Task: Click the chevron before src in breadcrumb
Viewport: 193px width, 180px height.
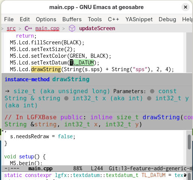Action: click(x=2, y=29)
